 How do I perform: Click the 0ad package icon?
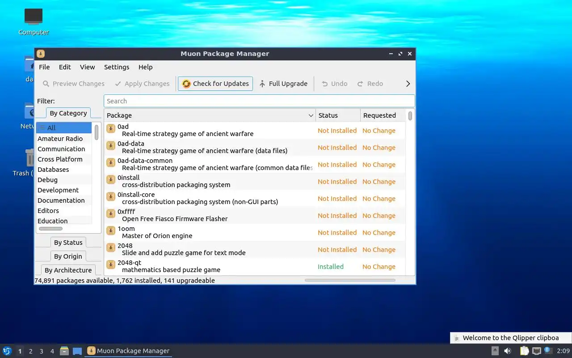pos(111,128)
